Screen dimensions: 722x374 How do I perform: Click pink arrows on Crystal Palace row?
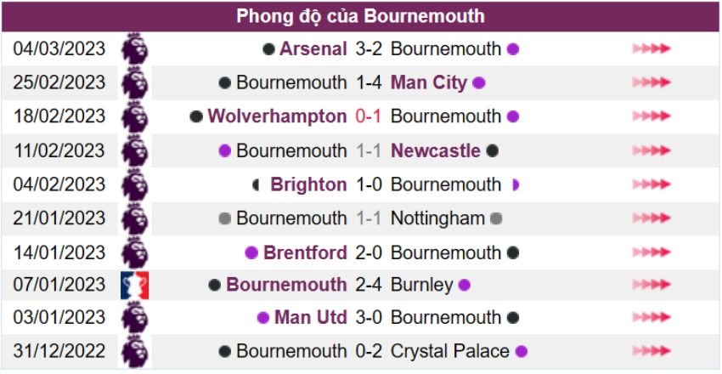[x=651, y=351]
